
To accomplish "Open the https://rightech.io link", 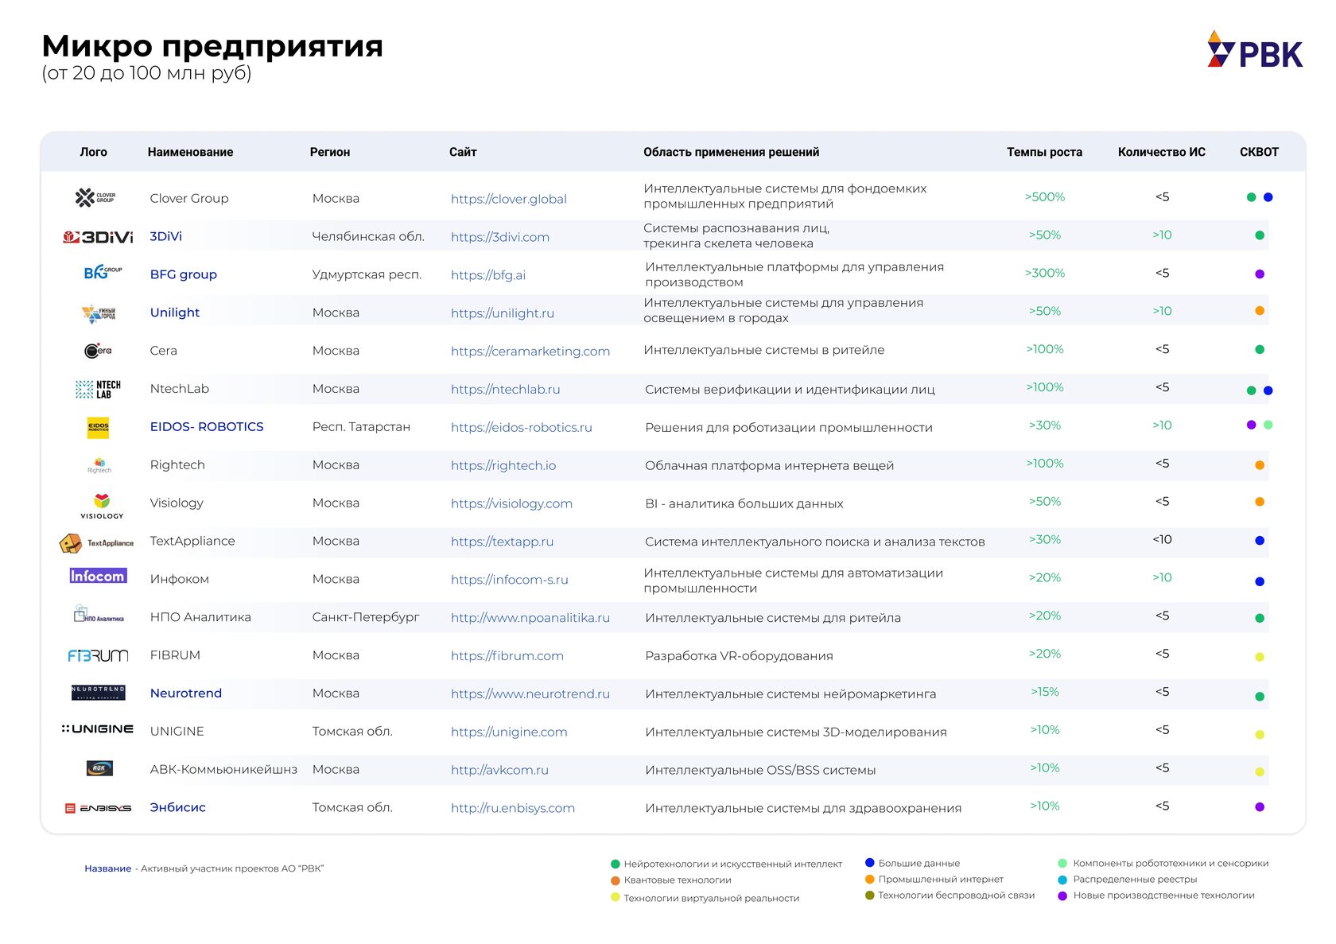I will click(503, 465).
